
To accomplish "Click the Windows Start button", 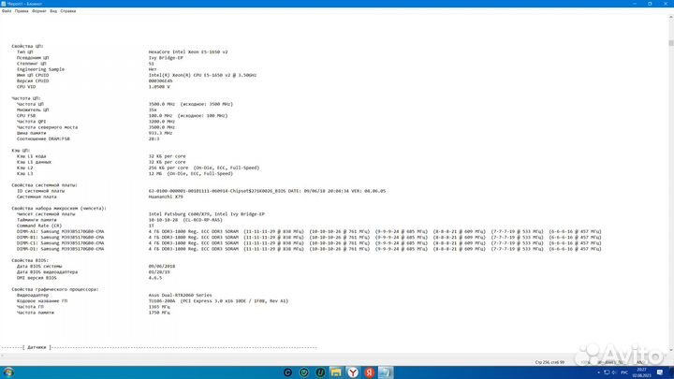I will coord(8,372).
